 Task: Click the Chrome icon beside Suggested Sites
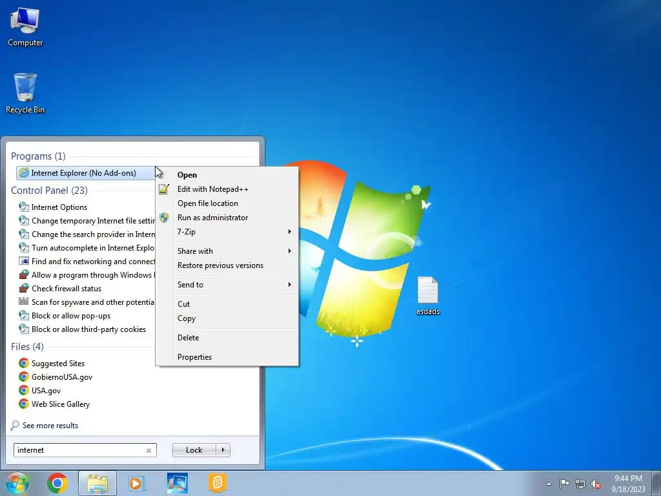click(24, 363)
